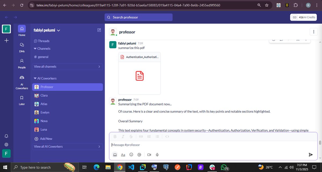Switch to the Threads view
Viewport: 322px width, 172px height.
point(43,41)
